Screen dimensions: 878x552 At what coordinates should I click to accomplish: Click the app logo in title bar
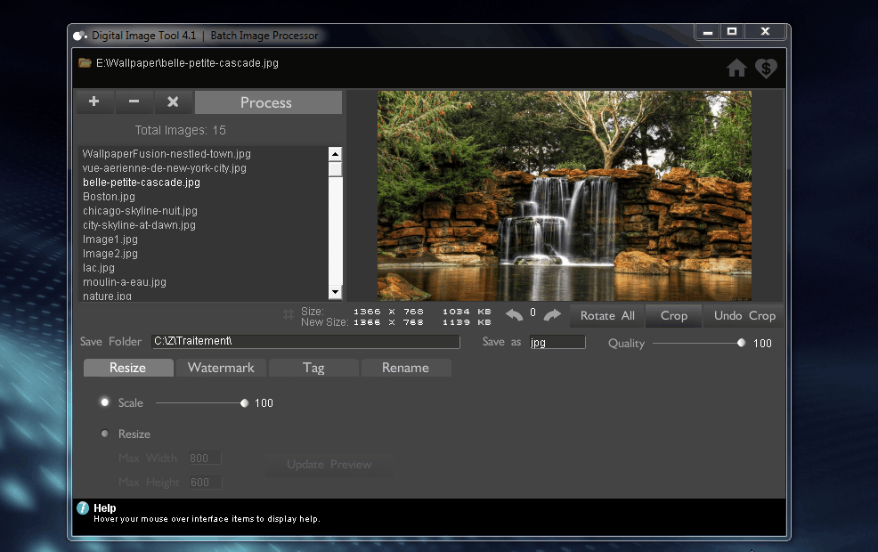[80, 36]
